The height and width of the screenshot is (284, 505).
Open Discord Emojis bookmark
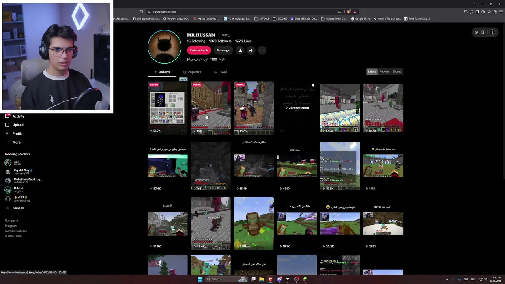pyautogui.click(x=304, y=19)
